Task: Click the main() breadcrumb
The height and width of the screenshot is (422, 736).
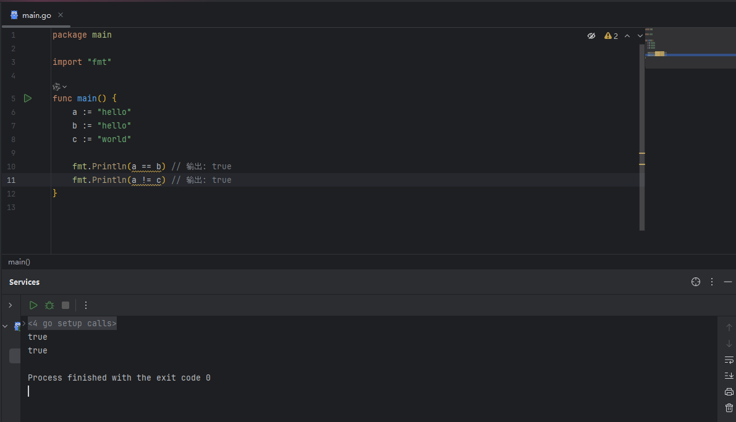Action: [19, 262]
